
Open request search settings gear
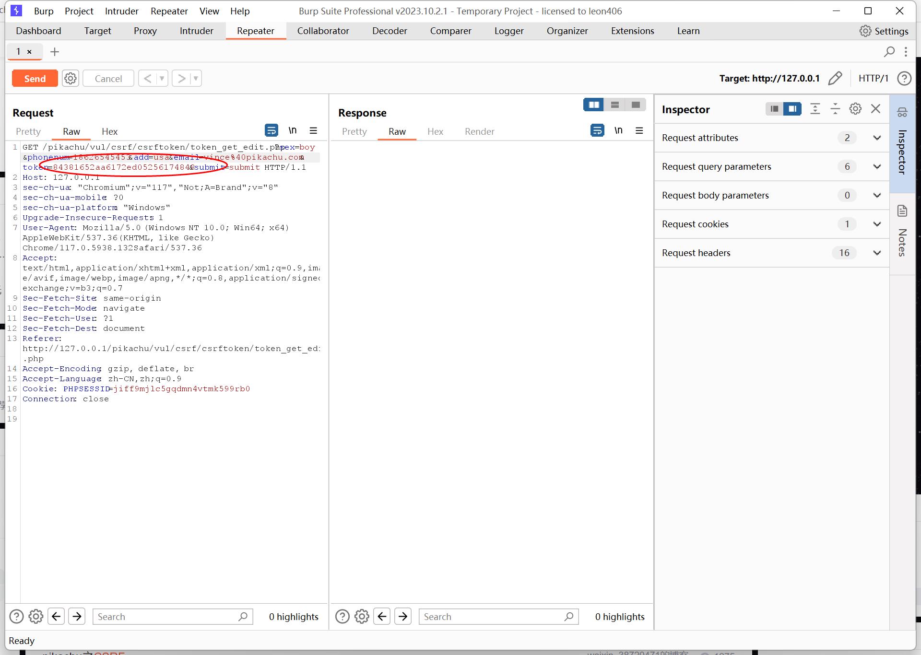[36, 617]
